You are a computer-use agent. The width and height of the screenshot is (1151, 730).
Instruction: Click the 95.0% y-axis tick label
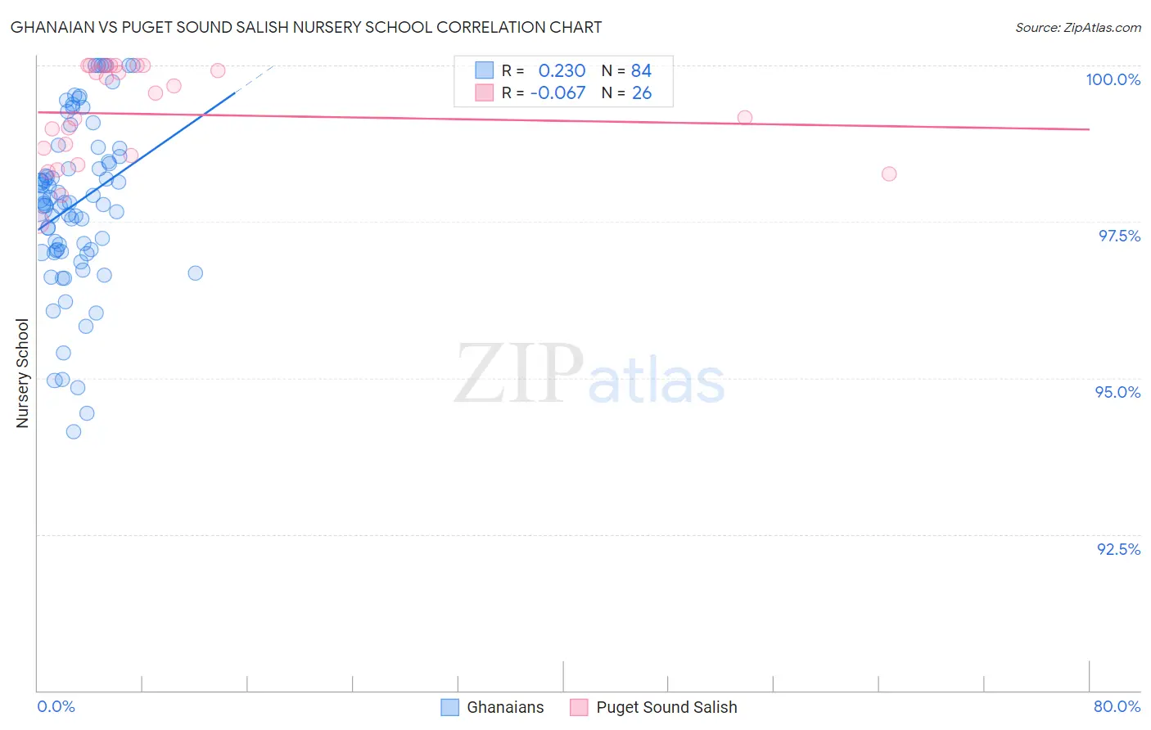1117,392
